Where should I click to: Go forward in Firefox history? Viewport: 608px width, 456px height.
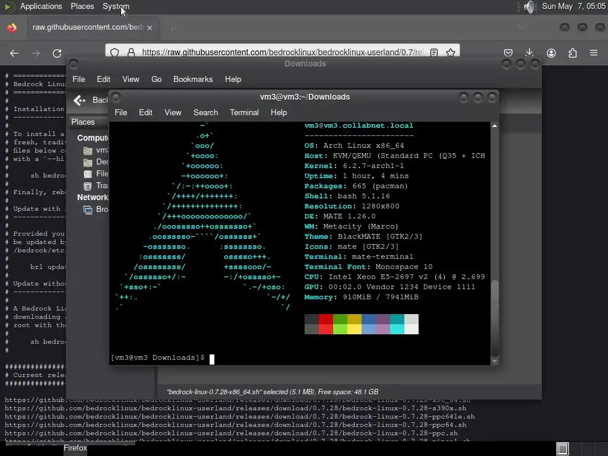coord(36,53)
